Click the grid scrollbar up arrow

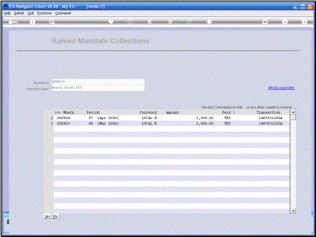[x=293, y=112]
